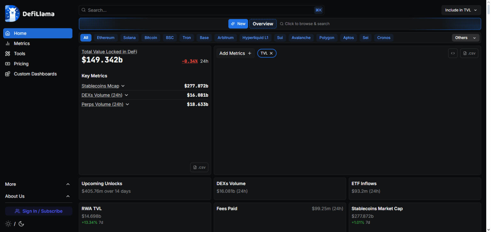Switch to light mode using the sun icon

(9, 224)
